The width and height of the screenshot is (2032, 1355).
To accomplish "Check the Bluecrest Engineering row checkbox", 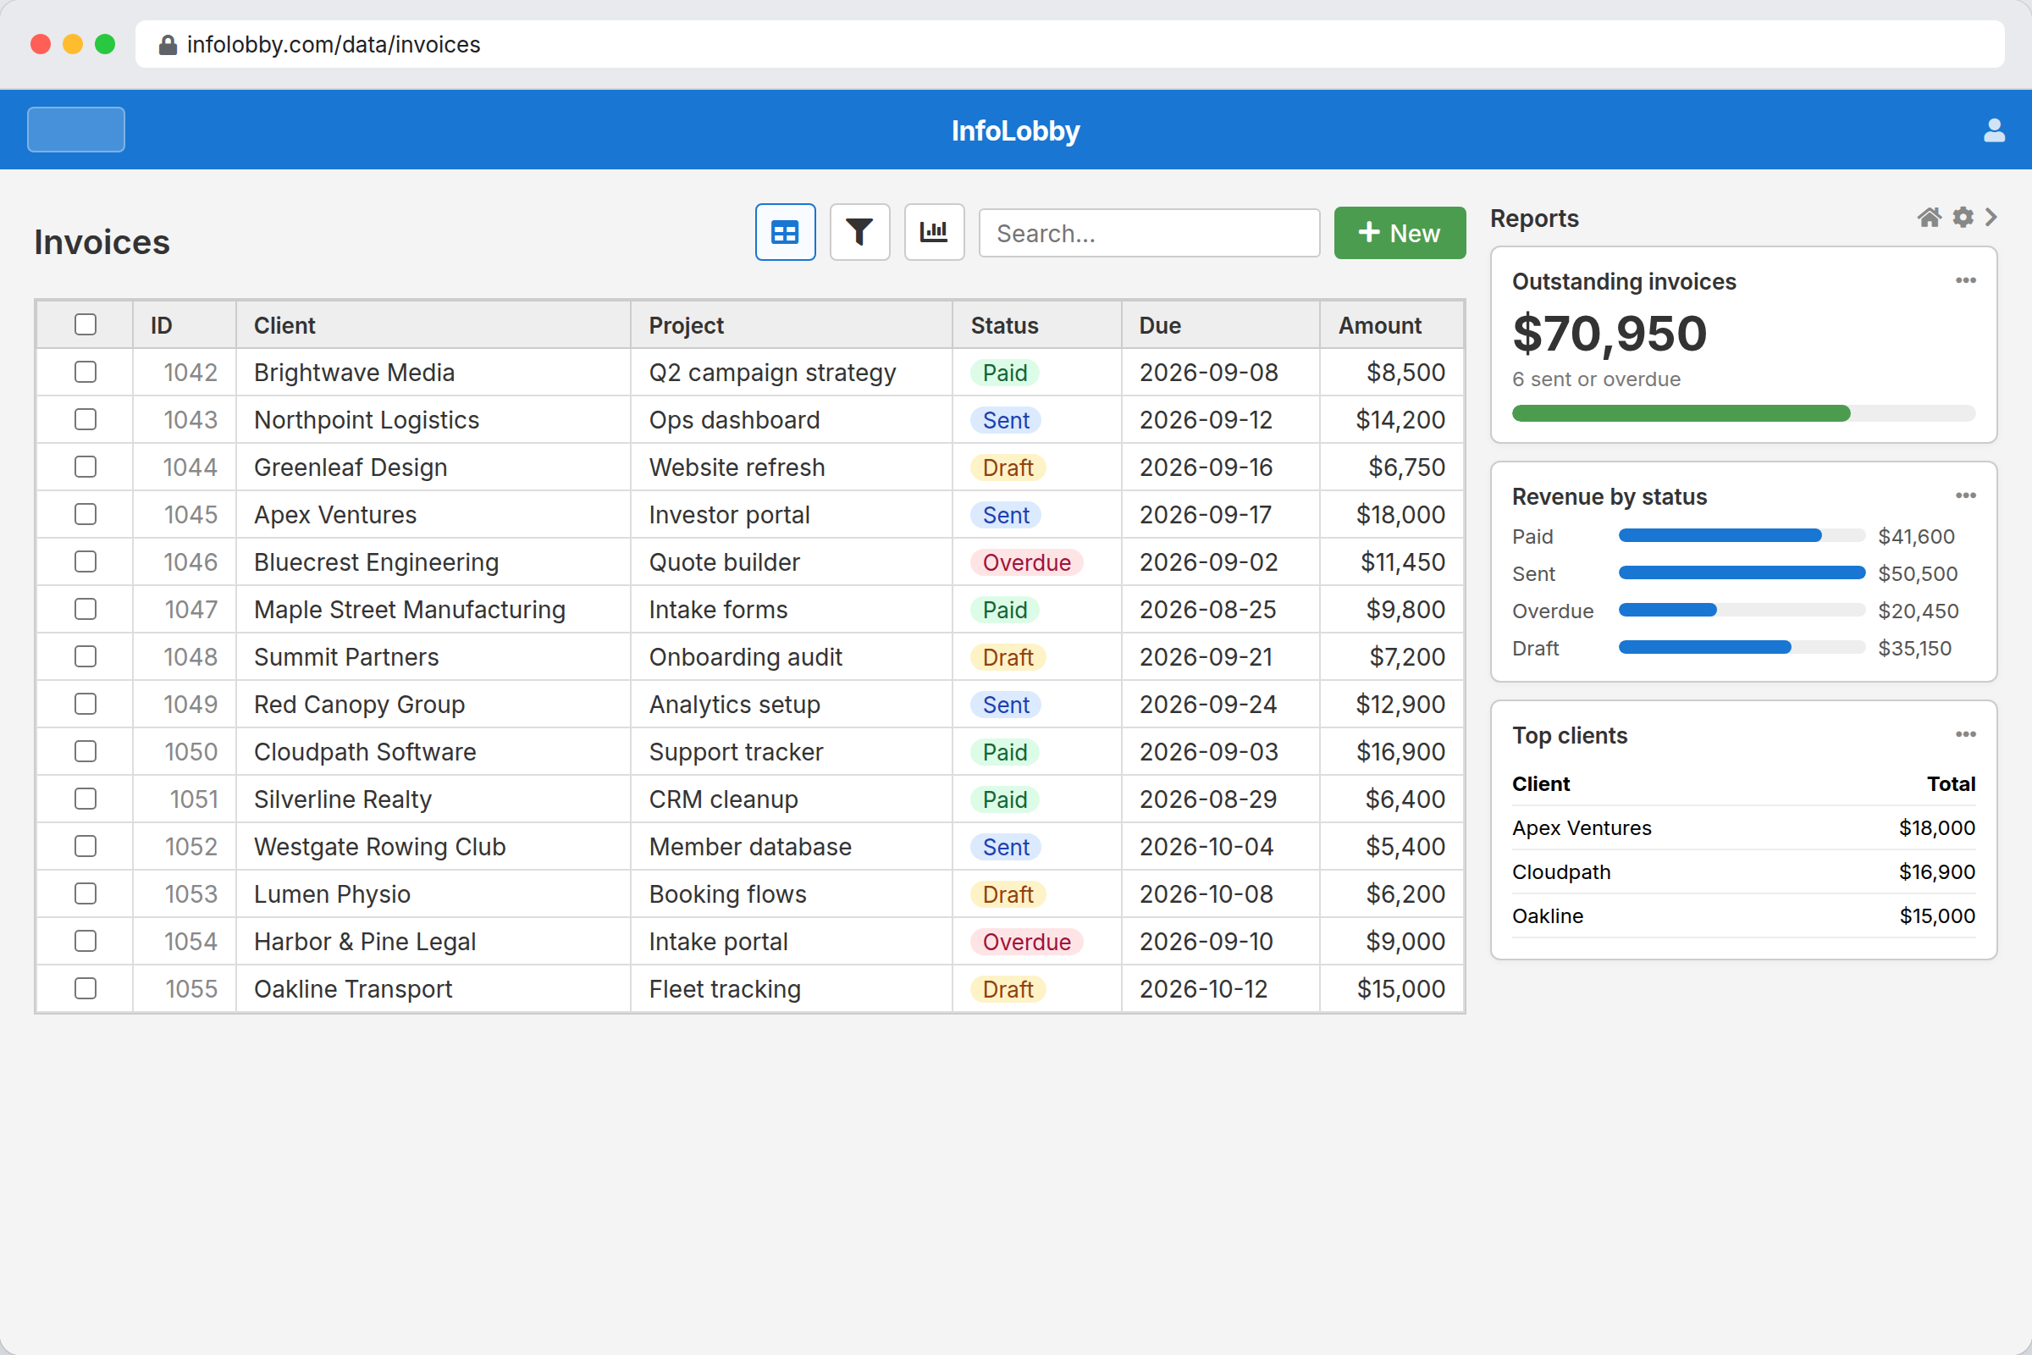I will 86,562.
